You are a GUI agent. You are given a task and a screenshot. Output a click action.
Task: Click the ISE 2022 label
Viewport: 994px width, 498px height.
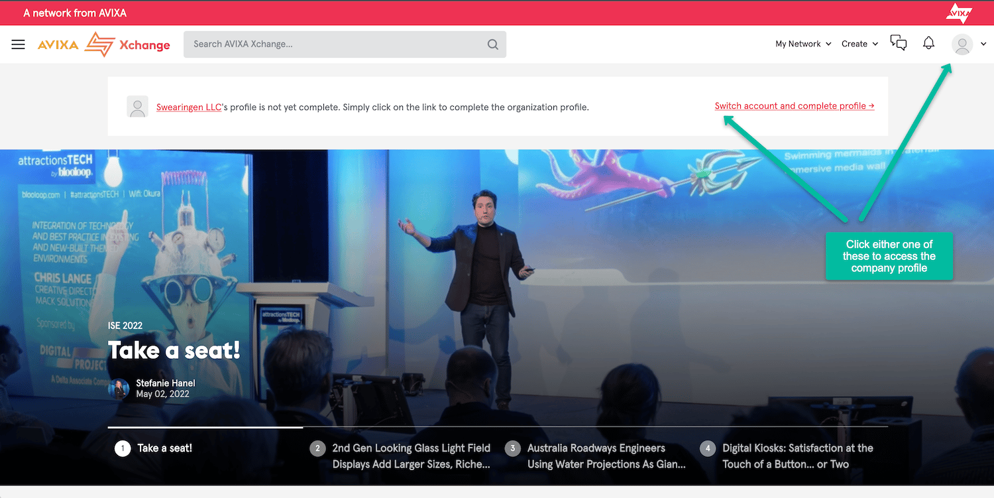click(125, 326)
